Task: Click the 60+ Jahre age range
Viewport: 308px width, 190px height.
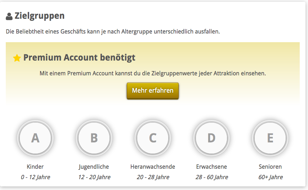Action: pyautogui.click(x=270, y=177)
